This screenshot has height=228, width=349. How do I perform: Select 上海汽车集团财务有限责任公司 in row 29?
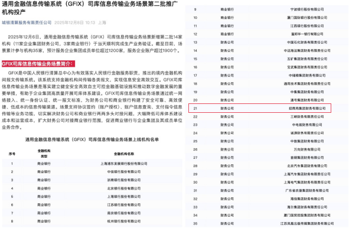[307, 174]
